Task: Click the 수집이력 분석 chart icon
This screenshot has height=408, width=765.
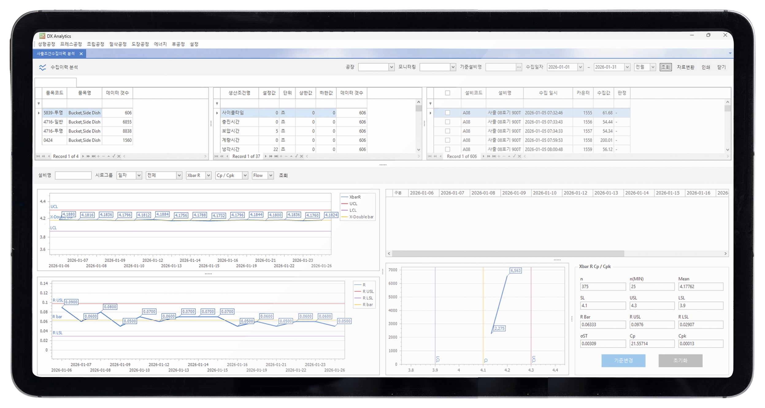Action: (42, 67)
